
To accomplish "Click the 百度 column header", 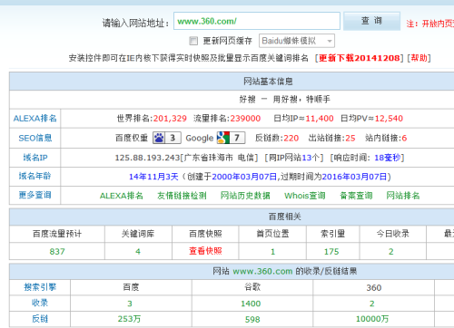I will tap(131, 287).
